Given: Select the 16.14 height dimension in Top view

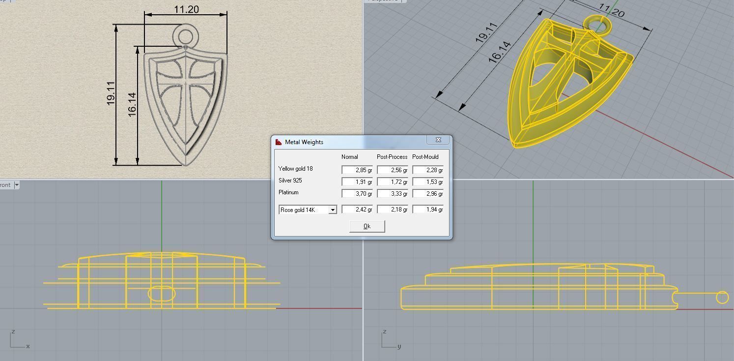Looking at the screenshot, I should [132, 104].
